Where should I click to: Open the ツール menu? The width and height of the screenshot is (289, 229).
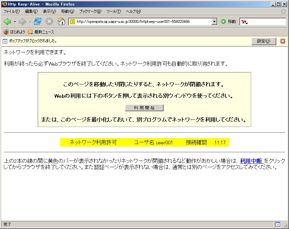coord(113,11)
